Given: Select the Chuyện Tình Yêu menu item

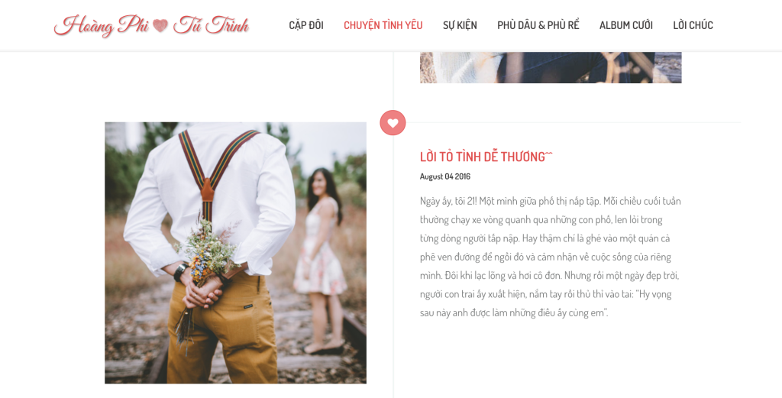Looking at the screenshot, I should 383,25.
